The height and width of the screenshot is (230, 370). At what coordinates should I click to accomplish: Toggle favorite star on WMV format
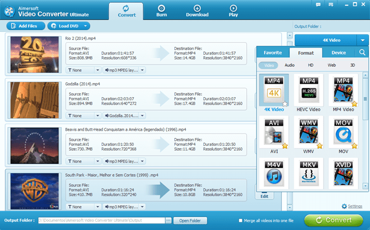click(x=320, y=146)
